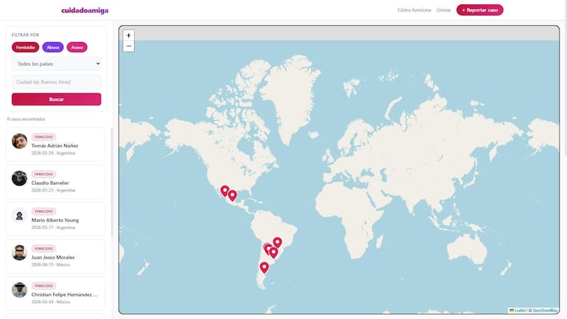Select the eastern marker in Mexico
567x319 pixels.
[x=233, y=196]
